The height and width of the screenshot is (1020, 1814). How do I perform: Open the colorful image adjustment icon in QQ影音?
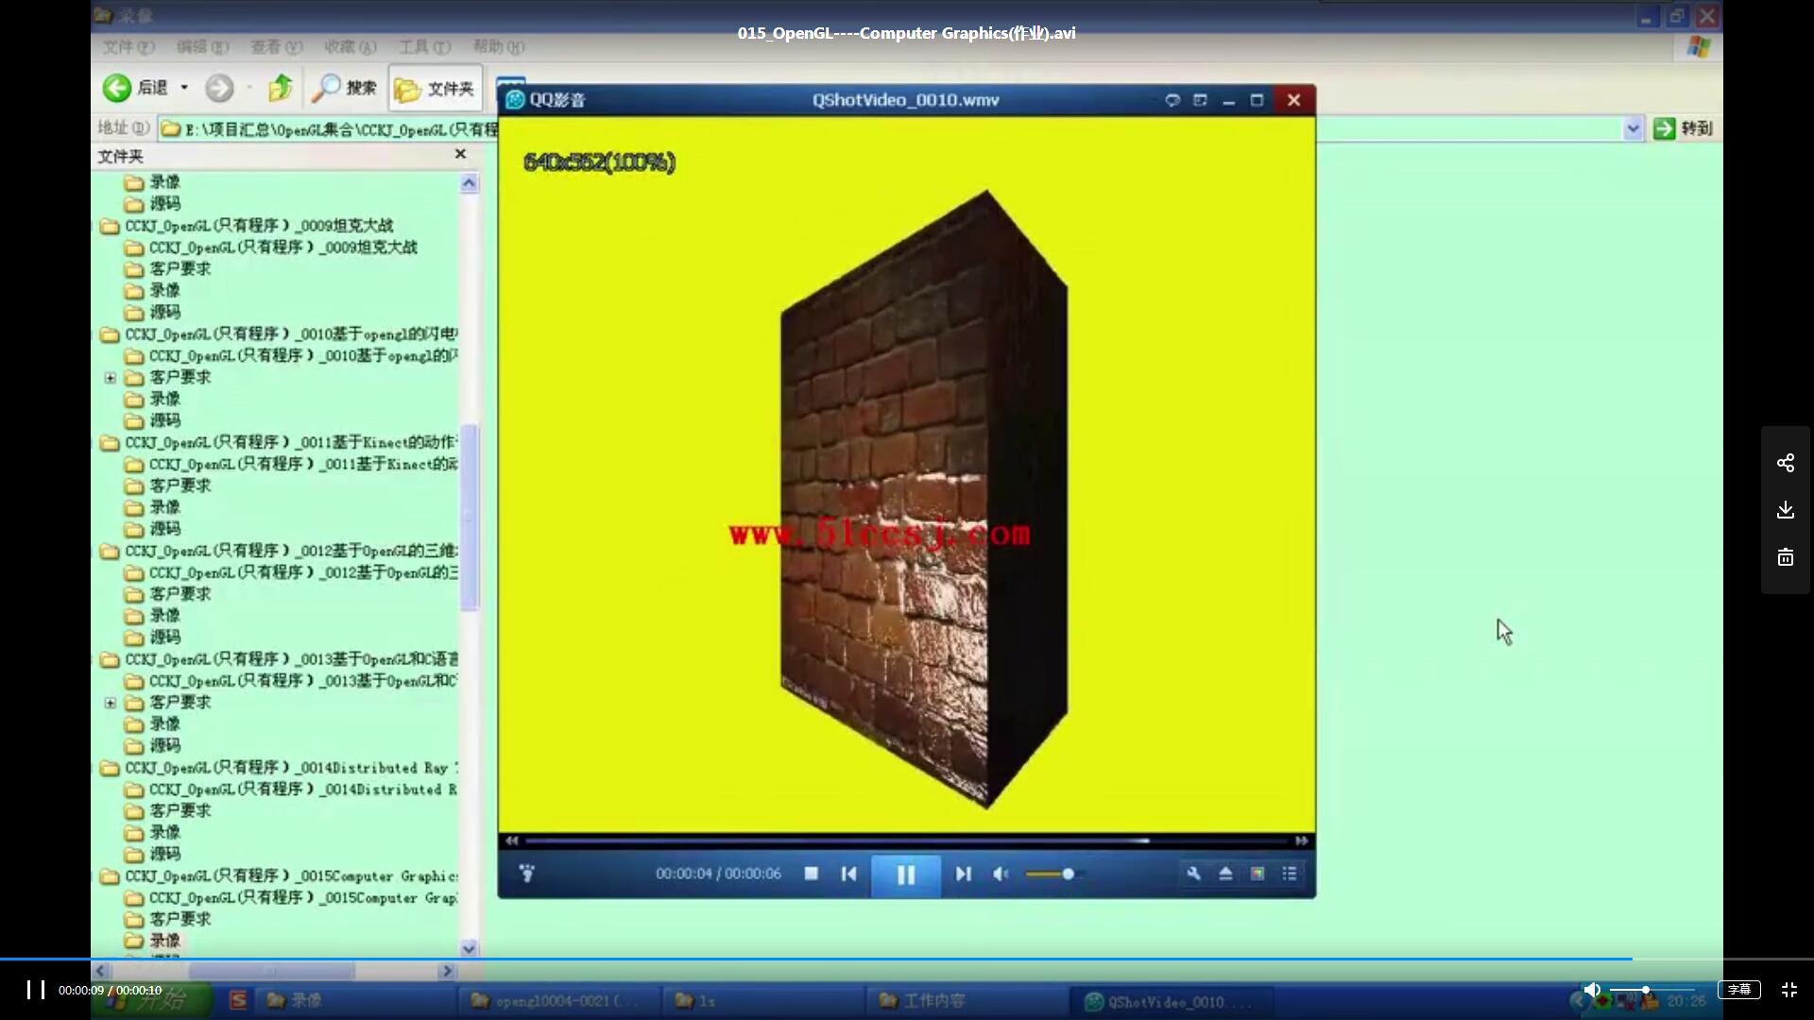1258,874
